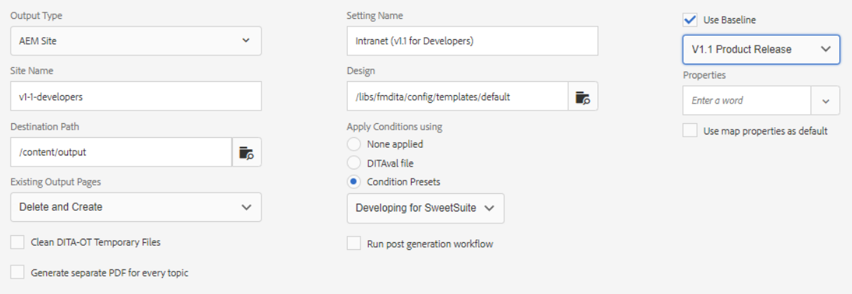The height and width of the screenshot is (294, 852).
Task: Click the Properties dropdown chevron button
Action: click(825, 101)
